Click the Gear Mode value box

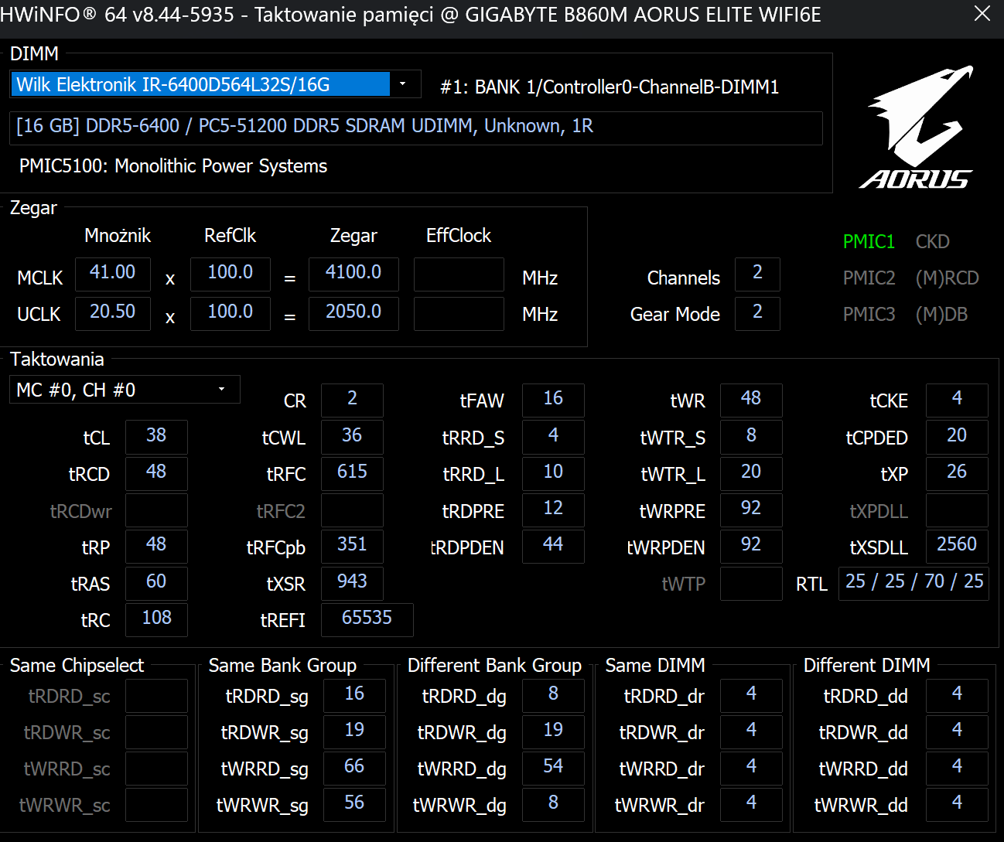pyautogui.click(x=757, y=312)
